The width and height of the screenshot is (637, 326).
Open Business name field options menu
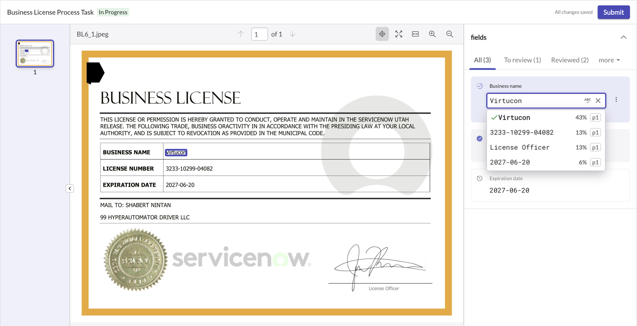click(x=616, y=100)
